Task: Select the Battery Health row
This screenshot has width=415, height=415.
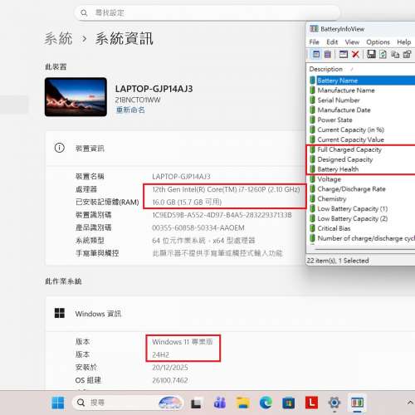Action: coord(361,169)
